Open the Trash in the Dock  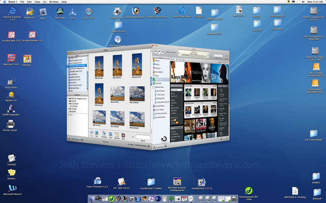click(x=234, y=199)
